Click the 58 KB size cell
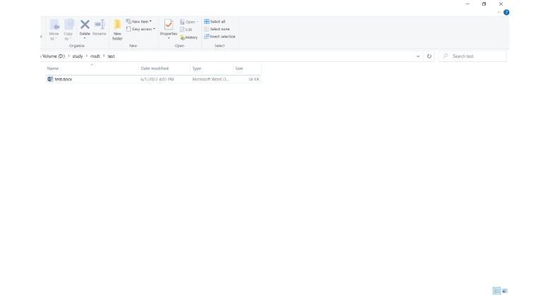Image resolution: width=550 pixels, height=295 pixels. pos(253,79)
